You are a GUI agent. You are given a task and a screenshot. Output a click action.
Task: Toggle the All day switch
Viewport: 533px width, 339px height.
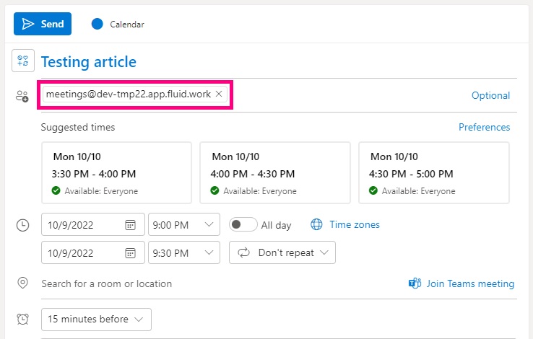243,224
